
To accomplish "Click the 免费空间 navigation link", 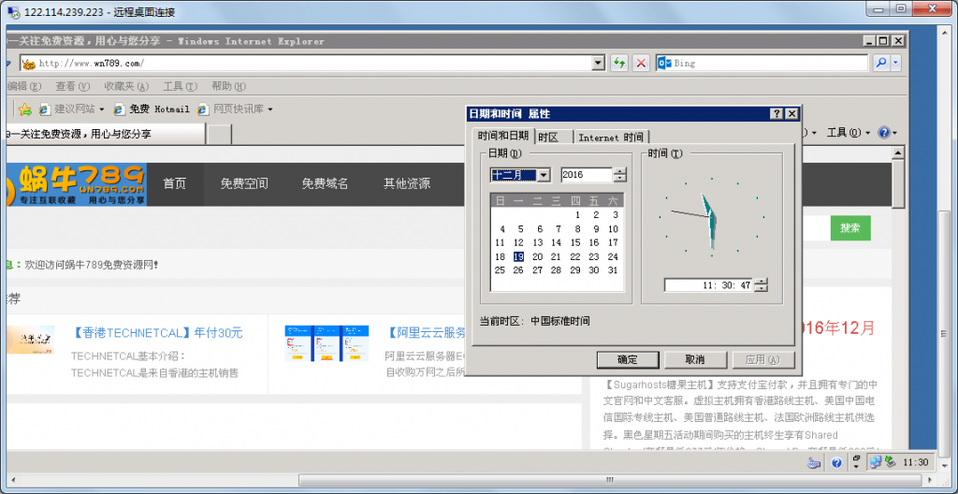I will click(243, 183).
